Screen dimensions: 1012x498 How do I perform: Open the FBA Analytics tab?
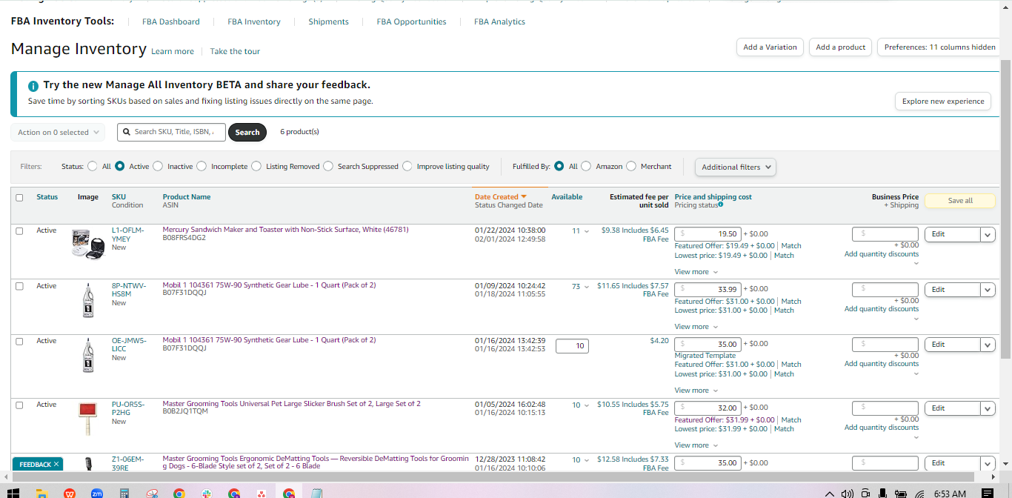(x=499, y=21)
